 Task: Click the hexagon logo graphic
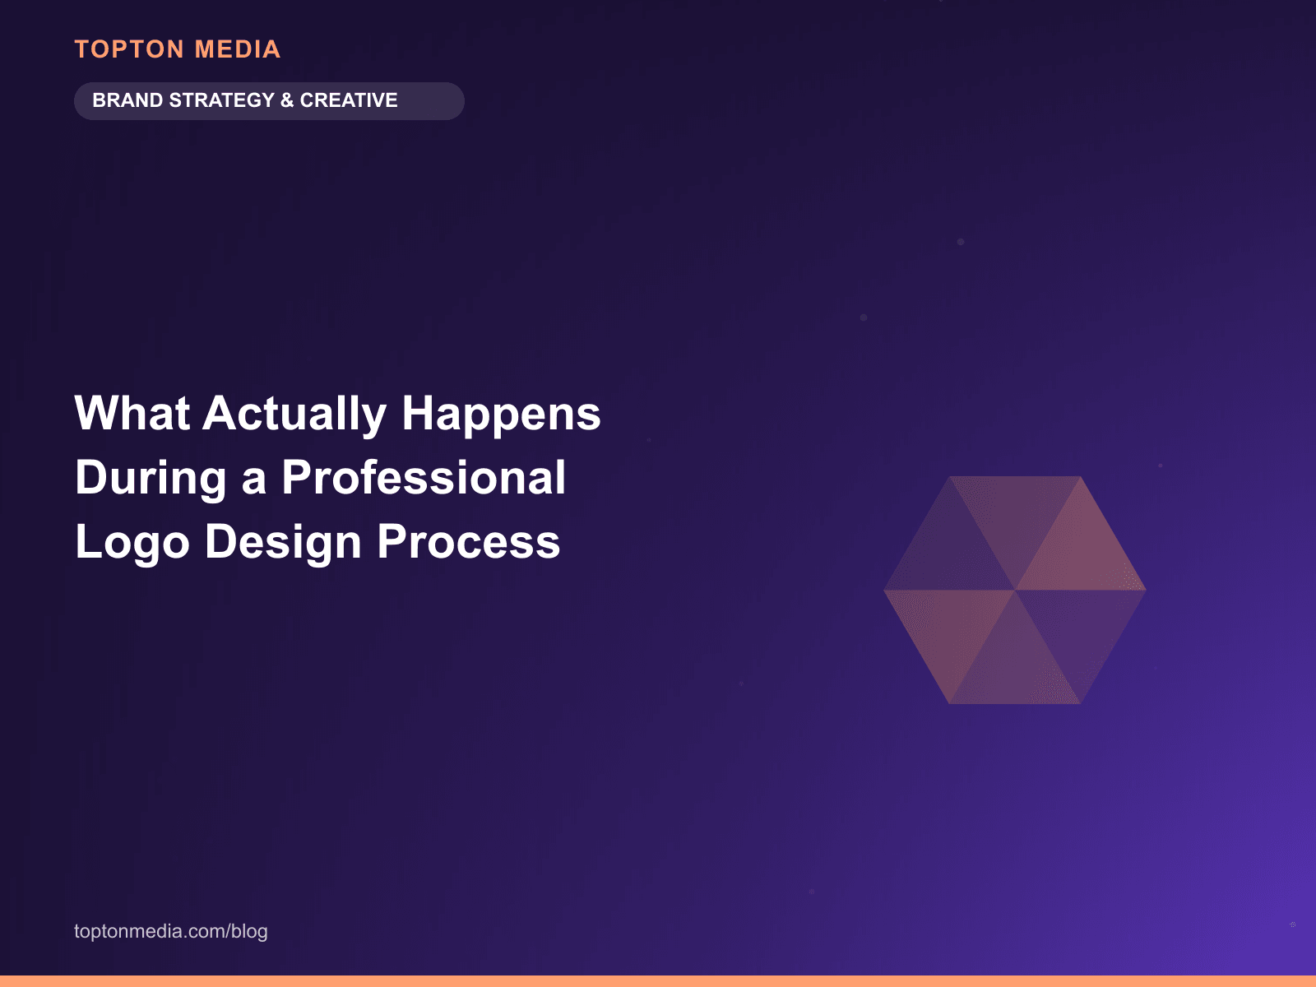pos(1015,590)
